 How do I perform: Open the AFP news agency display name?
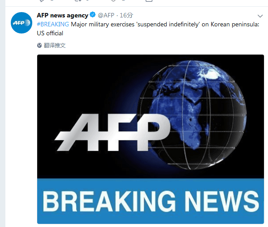point(62,15)
